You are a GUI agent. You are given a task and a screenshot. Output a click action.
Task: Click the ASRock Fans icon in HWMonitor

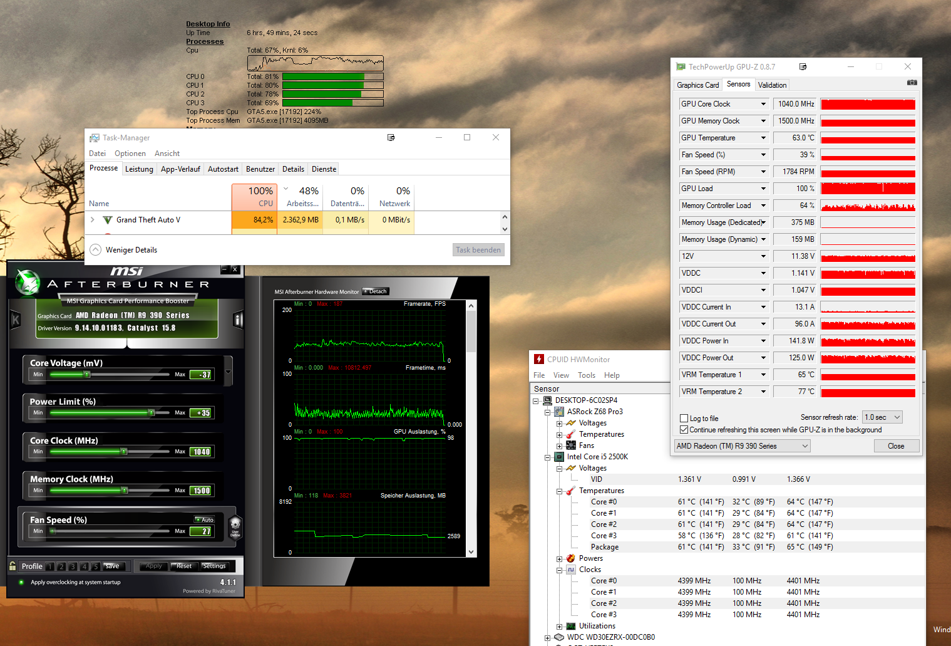(571, 445)
